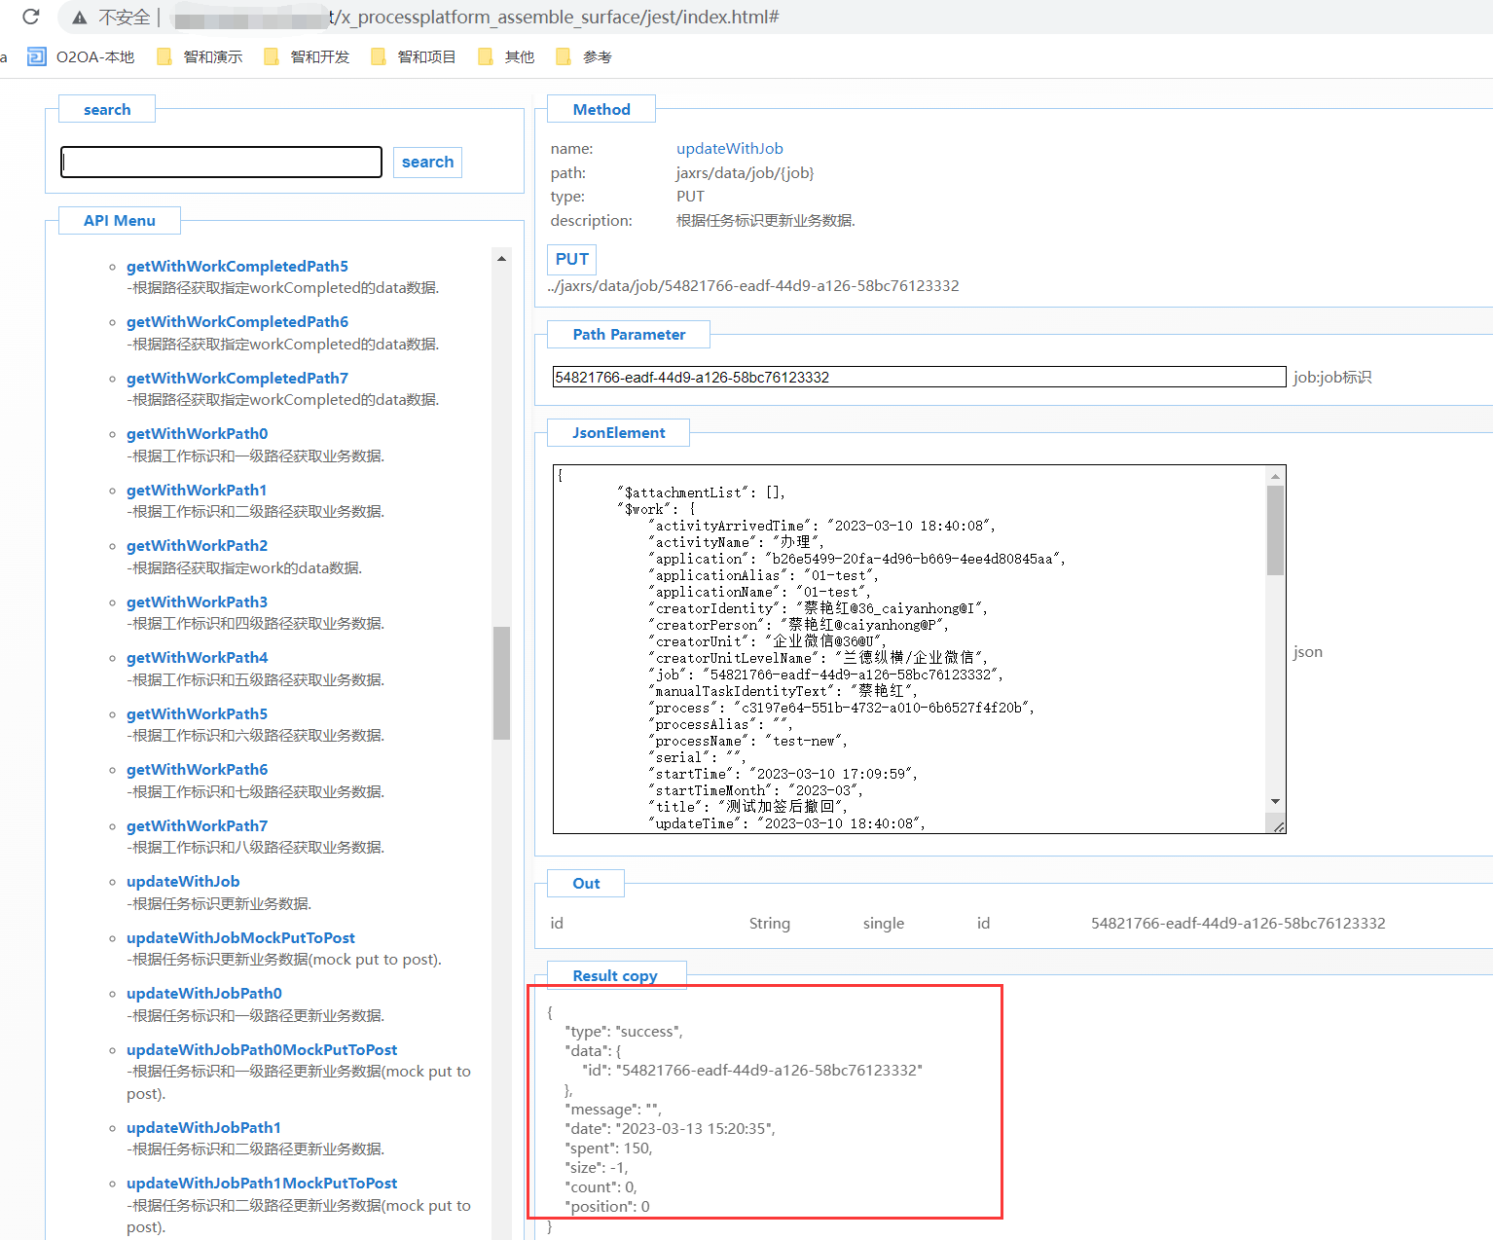Click the job:job标识 parameter label
Screen dimensions: 1493x1240
pyautogui.click(x=1332, y=377)
